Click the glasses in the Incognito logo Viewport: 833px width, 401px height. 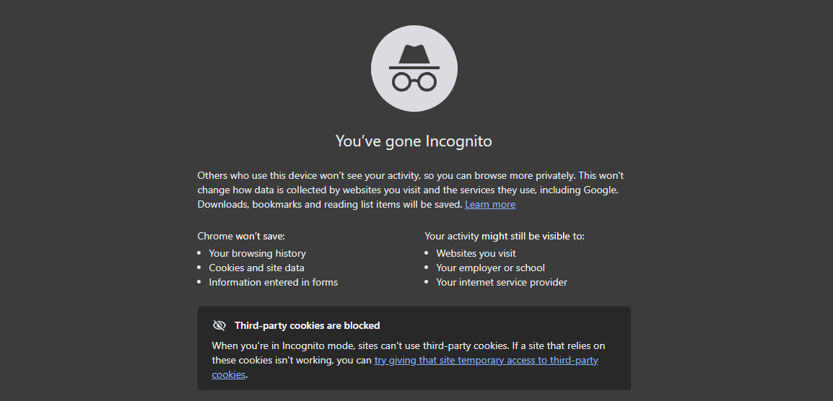[x=414, y=81]
